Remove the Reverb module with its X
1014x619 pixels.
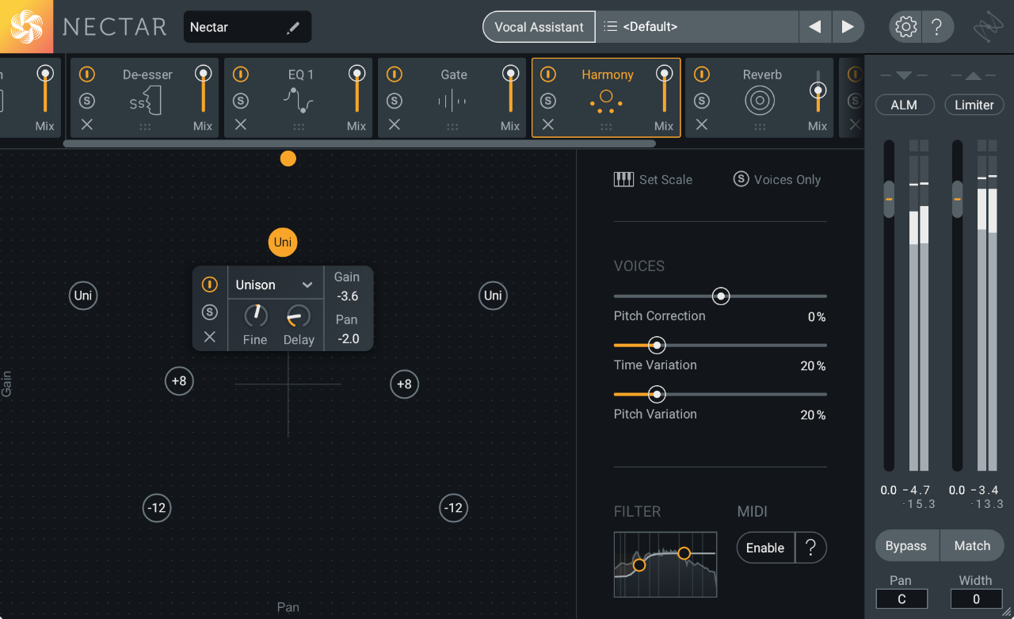702,124
